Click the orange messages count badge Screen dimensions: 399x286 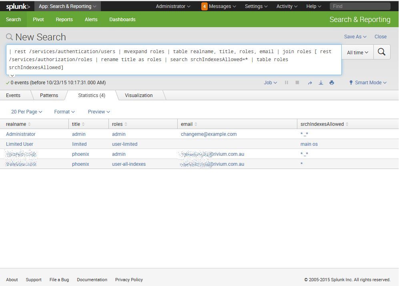click(x=205, y=6)
